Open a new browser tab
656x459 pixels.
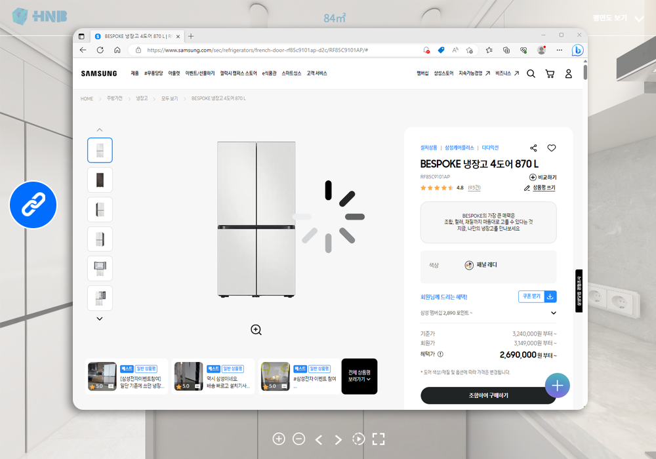191,36
